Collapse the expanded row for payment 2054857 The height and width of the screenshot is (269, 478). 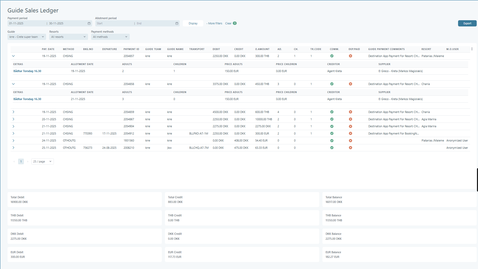click(x=13, y=56)
